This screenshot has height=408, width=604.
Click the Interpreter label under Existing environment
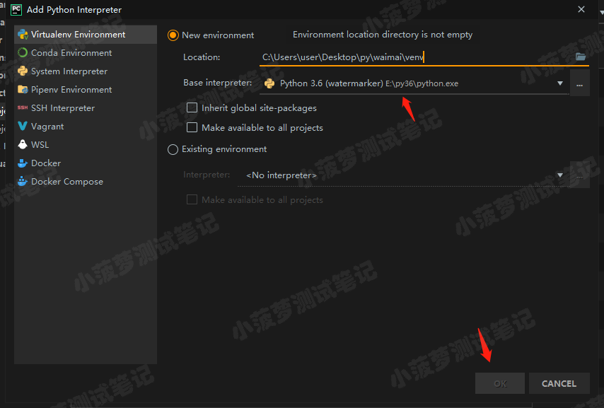pyautogui.click(x=207, y=175)
